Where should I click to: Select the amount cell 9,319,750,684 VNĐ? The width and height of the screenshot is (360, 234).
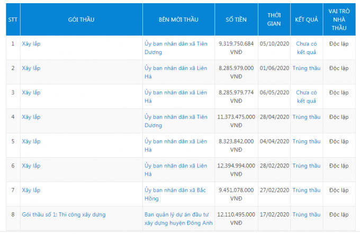(x=236, y=48)
